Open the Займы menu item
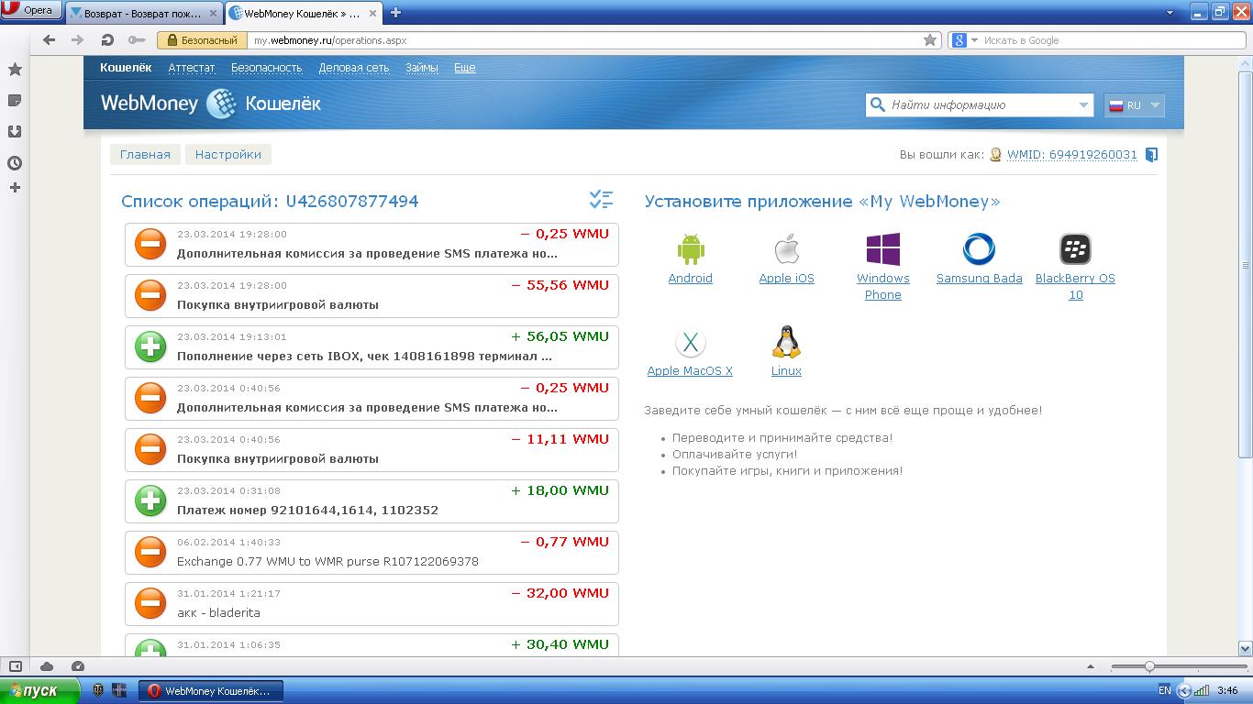Image resolution: width=1253 pixels, height=704 pixels. pyautogui.click(x=422, y=68)
